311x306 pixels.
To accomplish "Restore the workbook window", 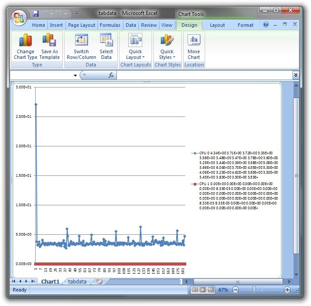I will coord(285,25).
